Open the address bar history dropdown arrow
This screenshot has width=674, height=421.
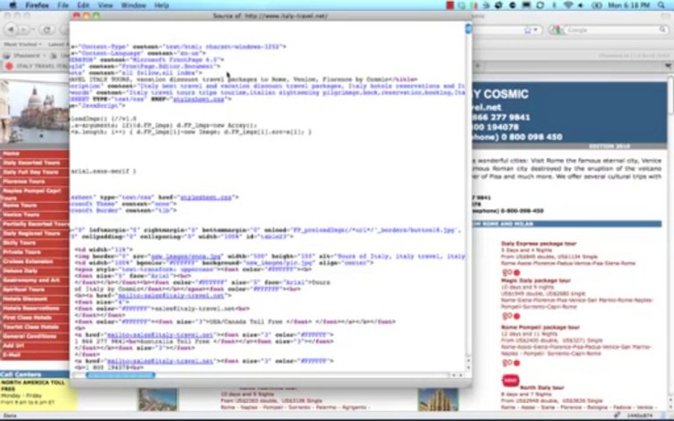point(535,30)
